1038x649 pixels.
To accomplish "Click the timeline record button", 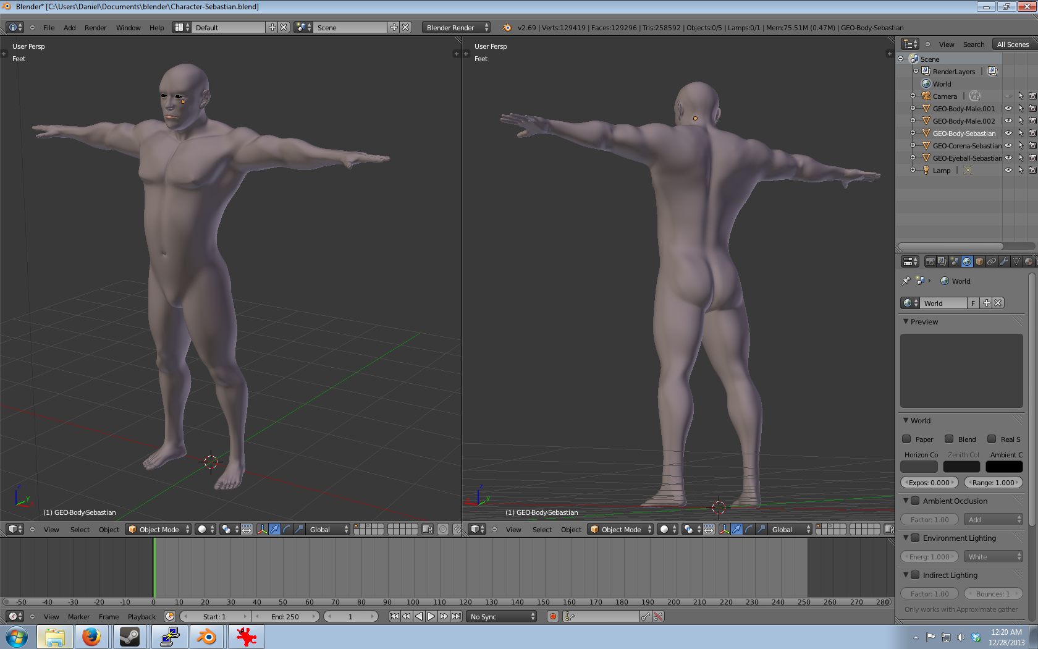I will [x=553, y=616].
